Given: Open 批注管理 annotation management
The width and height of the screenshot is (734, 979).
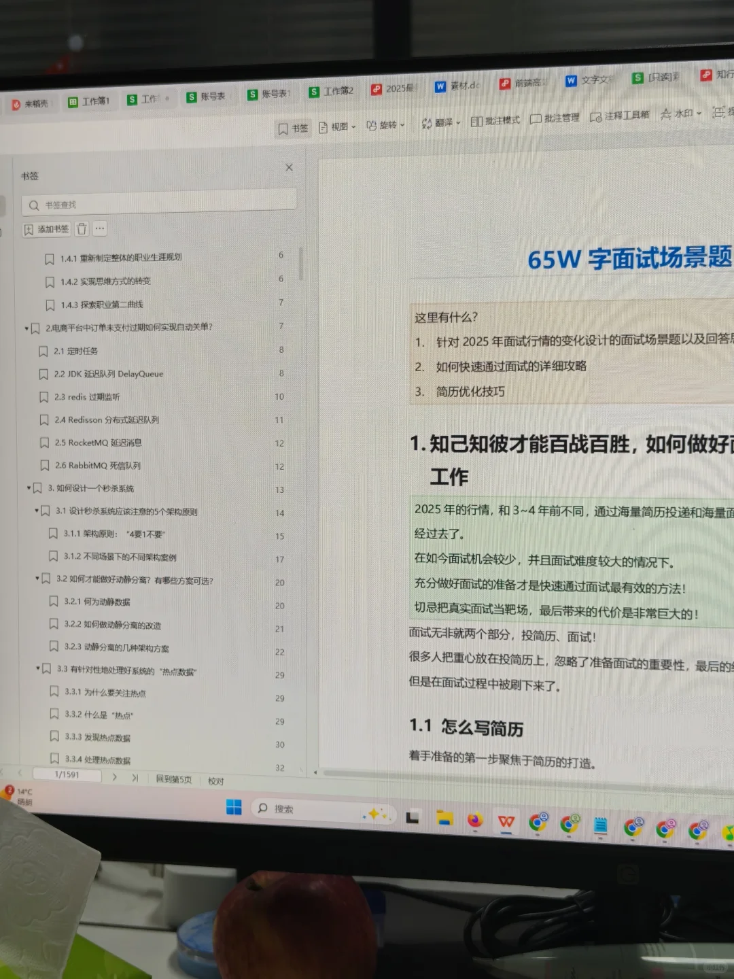Looking at the screenshot, I should 554,119.
